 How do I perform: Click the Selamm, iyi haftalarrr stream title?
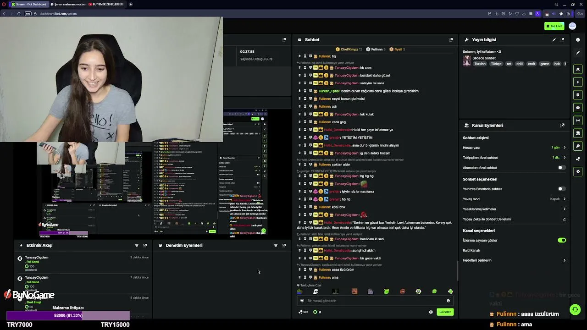pos(482,52)
